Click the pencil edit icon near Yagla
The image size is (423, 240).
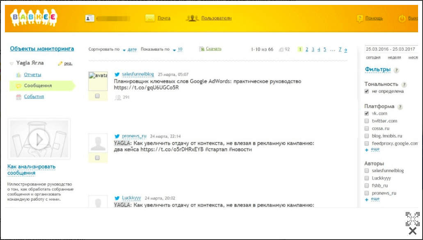(60, 63)
